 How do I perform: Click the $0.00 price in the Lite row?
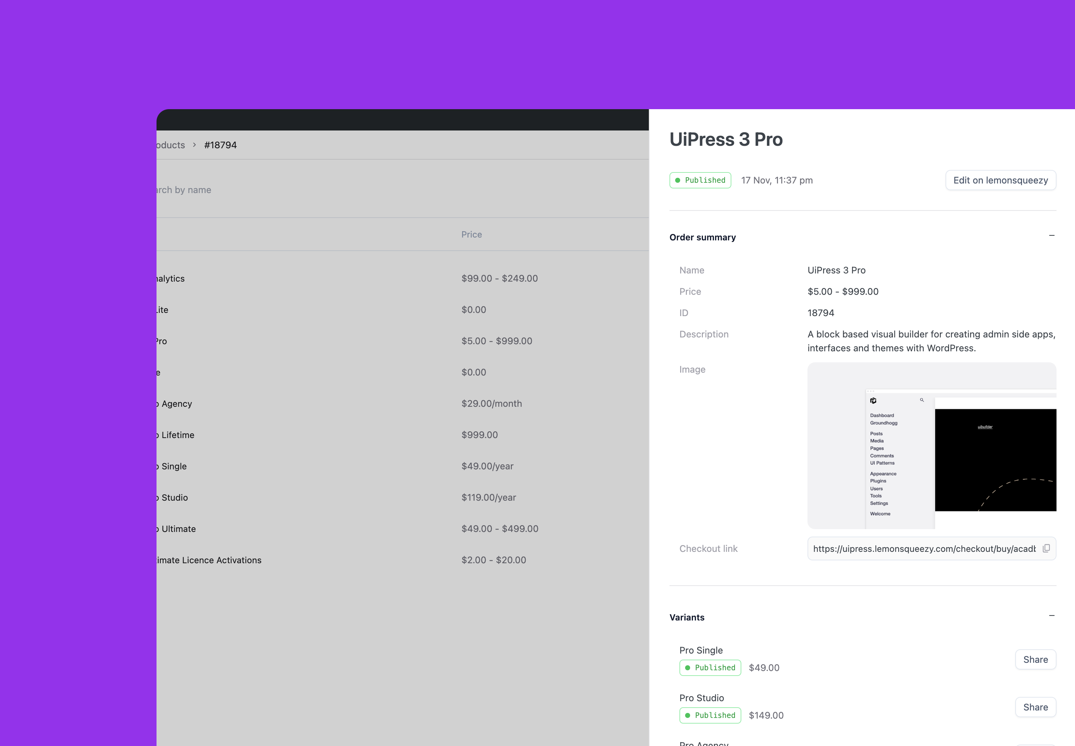474,309
